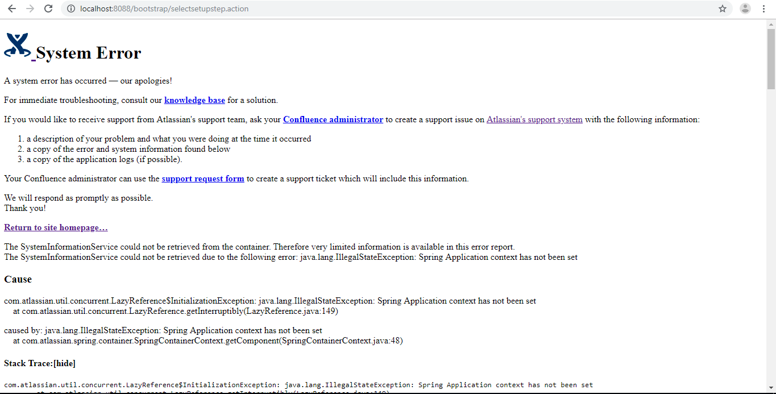The image size is (776, 394).
Task: Open the Confluence administrator link
Action: tap(333, 119)
